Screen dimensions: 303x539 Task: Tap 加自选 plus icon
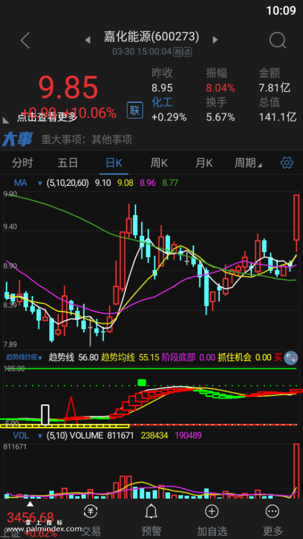pos(212,511)
